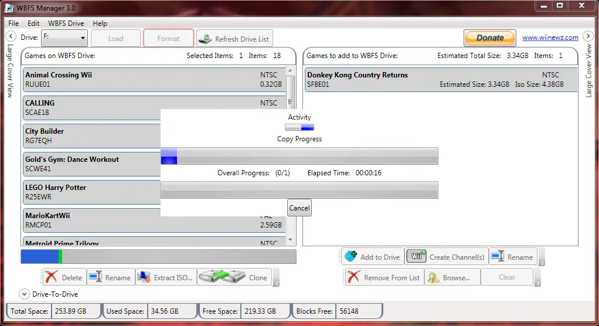Open the www.wiinewz.com link

point(550,38)
